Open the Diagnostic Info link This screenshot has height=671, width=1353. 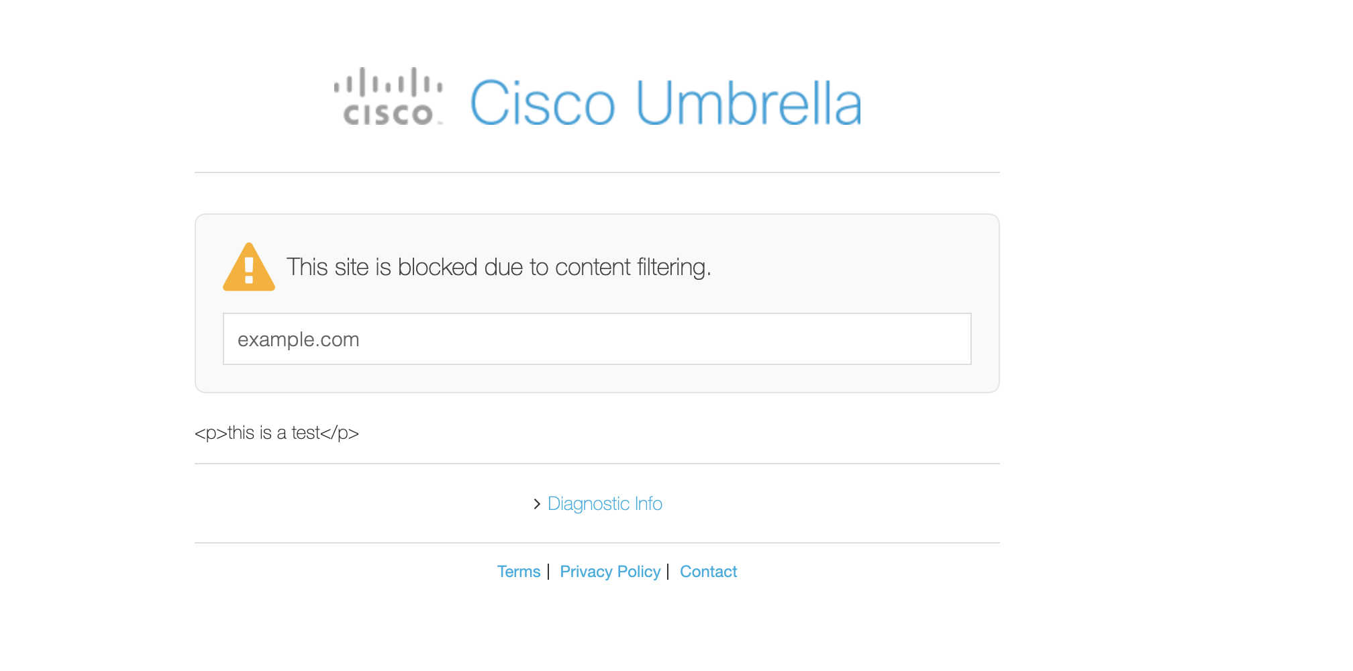pos(605,504)
